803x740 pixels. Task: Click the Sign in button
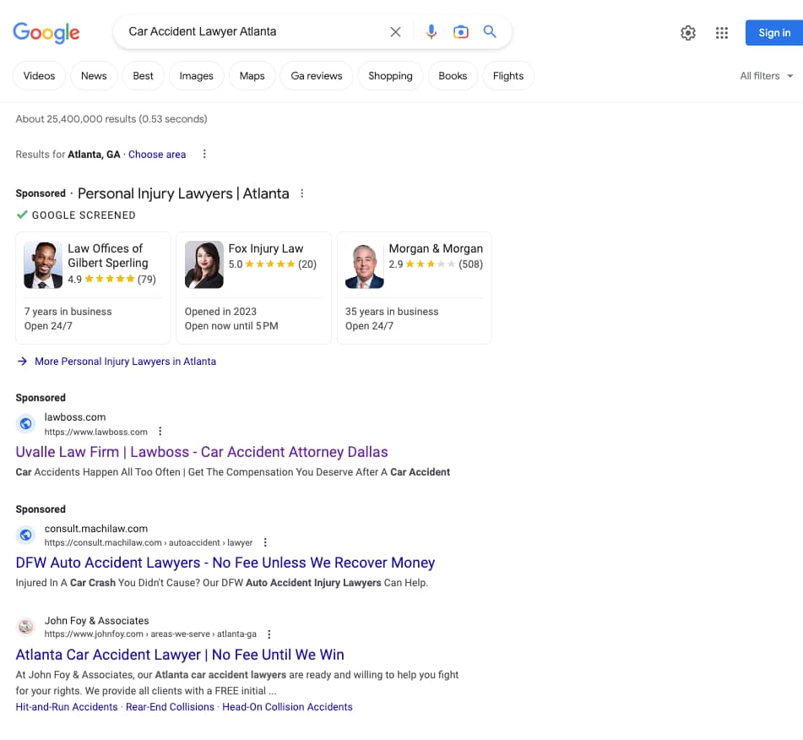[x=773, y=33]
